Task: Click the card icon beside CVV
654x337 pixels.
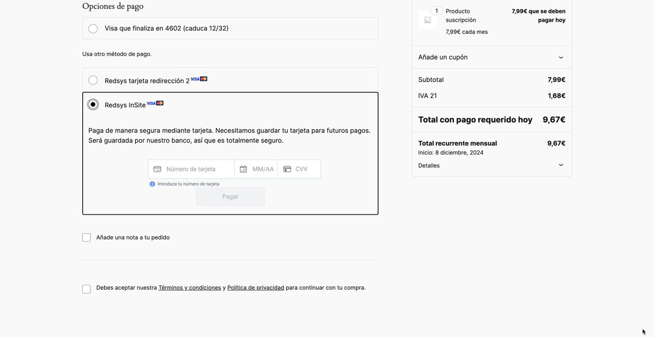Action: tap(287, 169)
